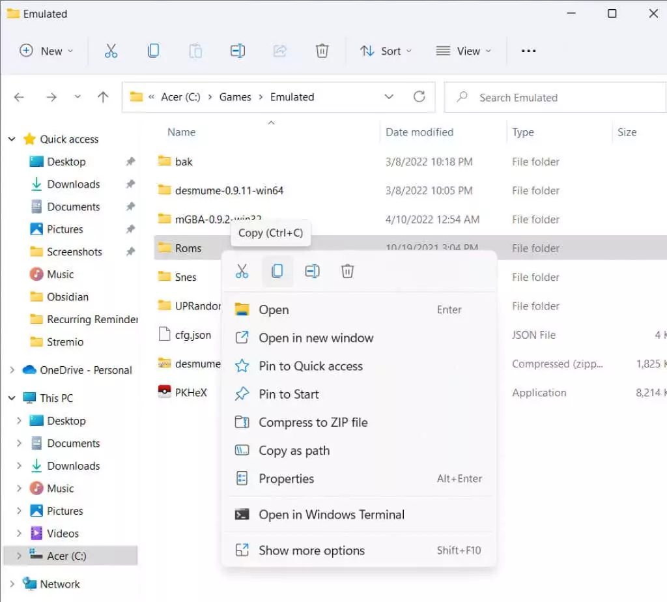Open the View dropdown menu
The height and width of the screenshot is (602, 667).
pos(463,51)
